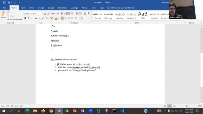
Task: Toggle show paragraph marks pilcrow
Action: tap(89, 14)
